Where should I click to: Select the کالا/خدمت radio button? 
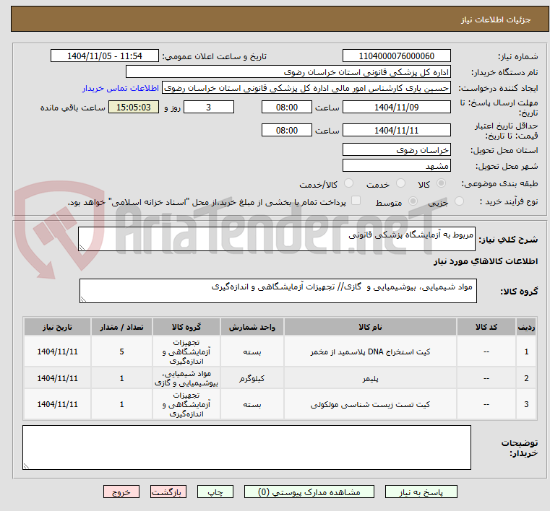348,183
